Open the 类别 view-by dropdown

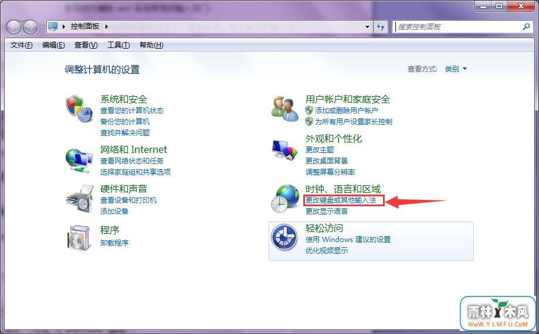(456, 69)
